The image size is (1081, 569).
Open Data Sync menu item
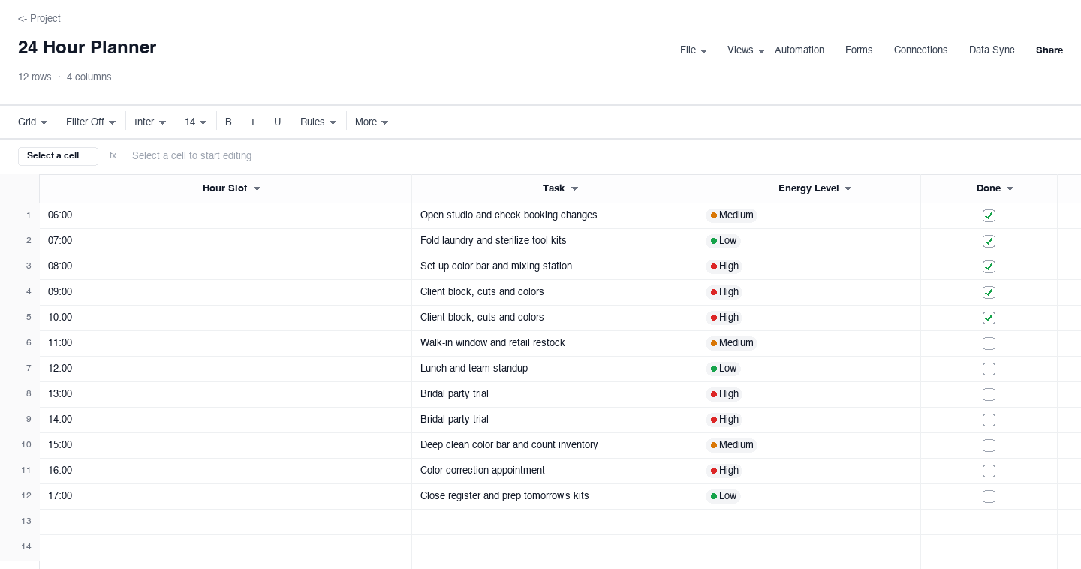[x=992, y=50]
